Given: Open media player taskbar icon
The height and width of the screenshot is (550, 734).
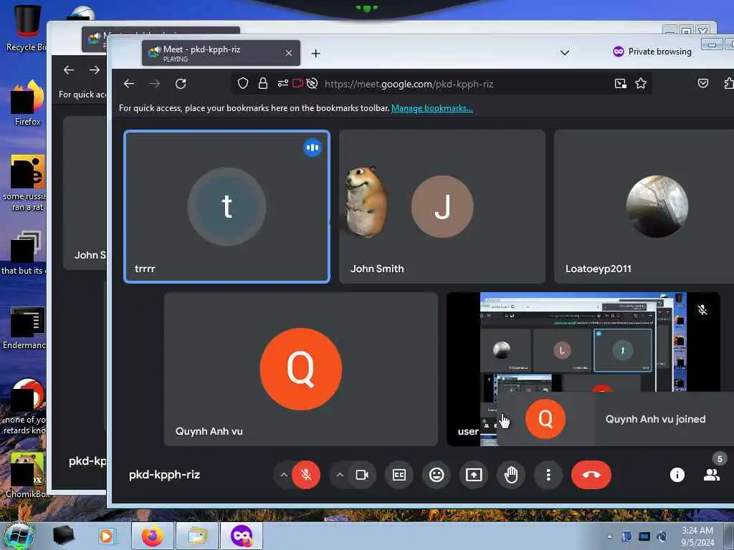Looking at the screenshot, I should [x=106, y=536].
